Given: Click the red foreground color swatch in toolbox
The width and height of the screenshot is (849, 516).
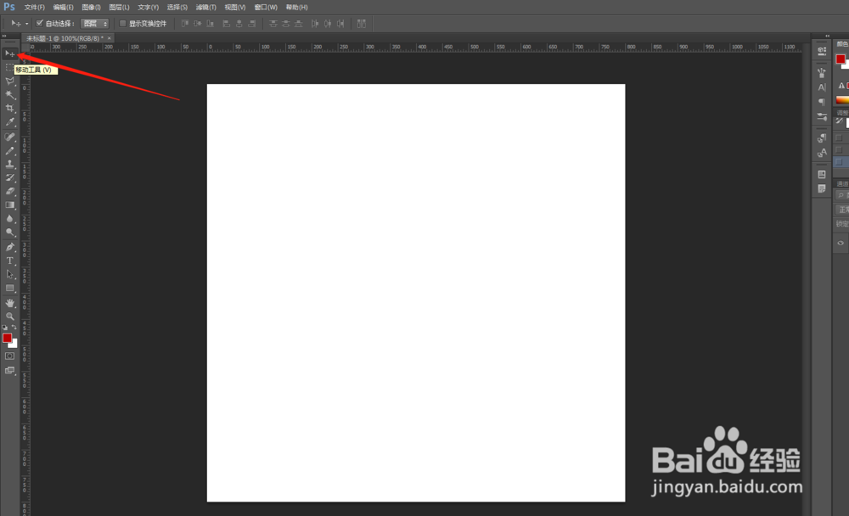Looking at the screenshot, I should click(7, 338).
